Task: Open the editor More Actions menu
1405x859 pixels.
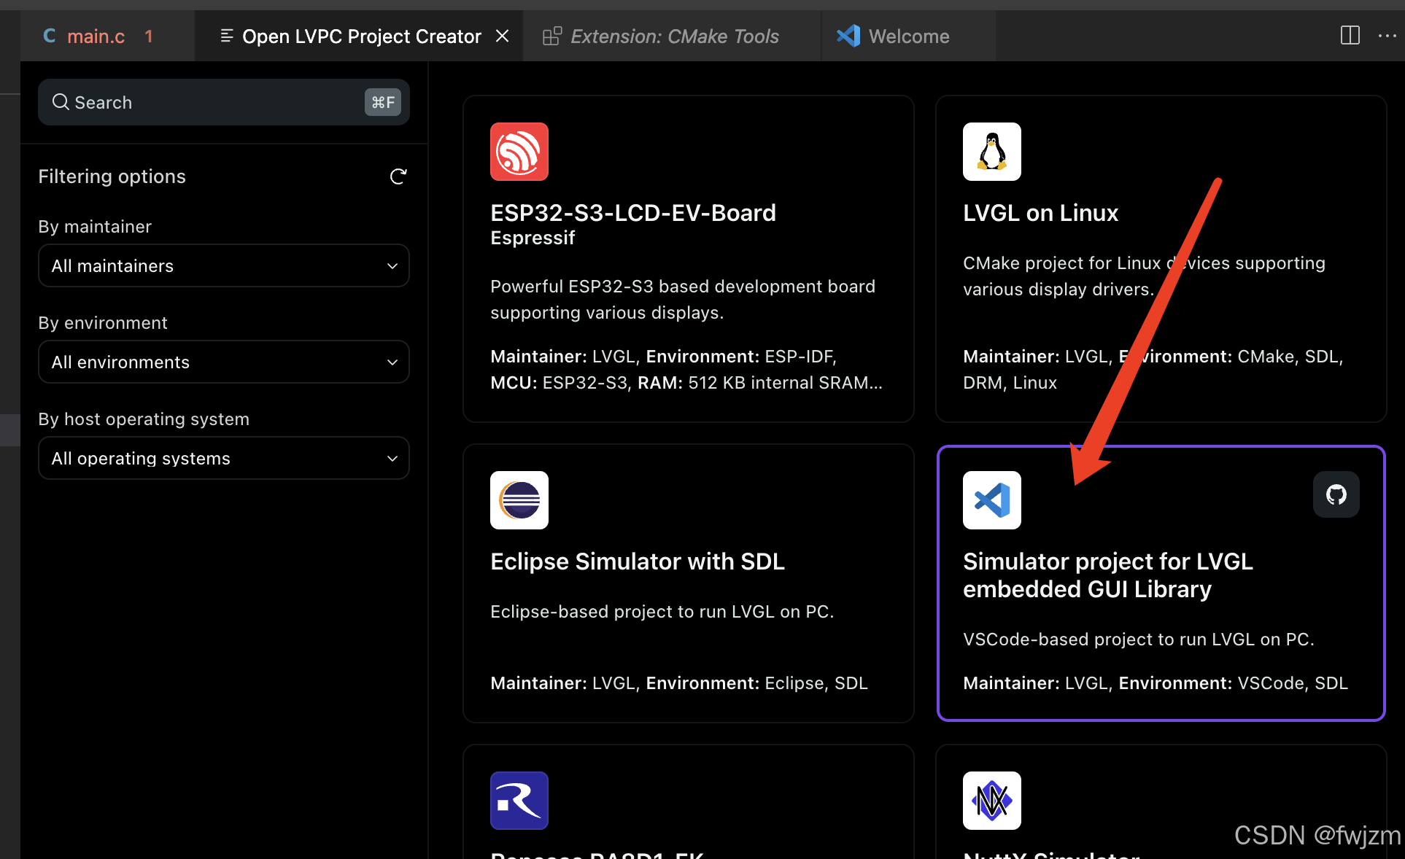Action: point(1387,35)
